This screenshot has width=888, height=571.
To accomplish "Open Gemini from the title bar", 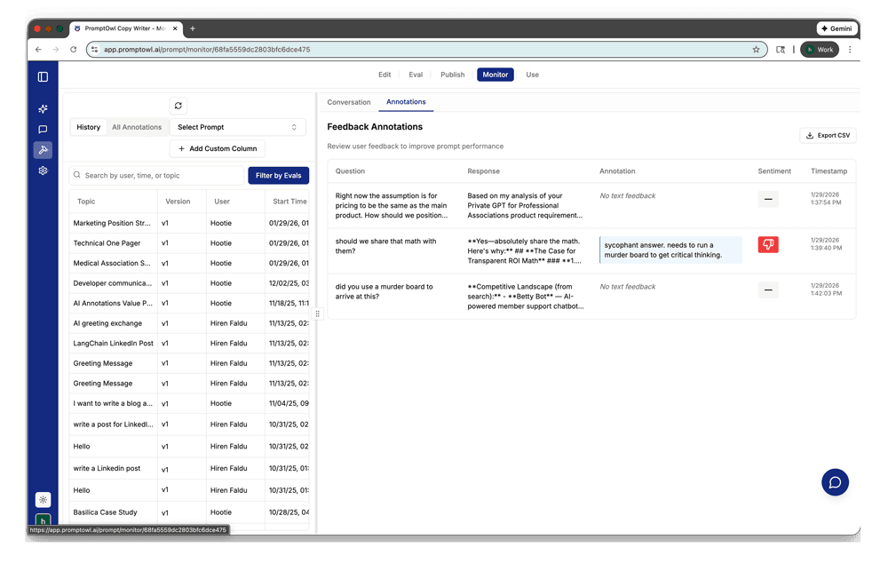I will click(836, 28).
